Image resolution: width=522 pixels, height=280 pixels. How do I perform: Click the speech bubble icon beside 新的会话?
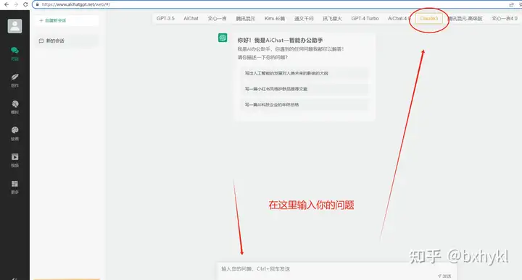tap(41, 41)
